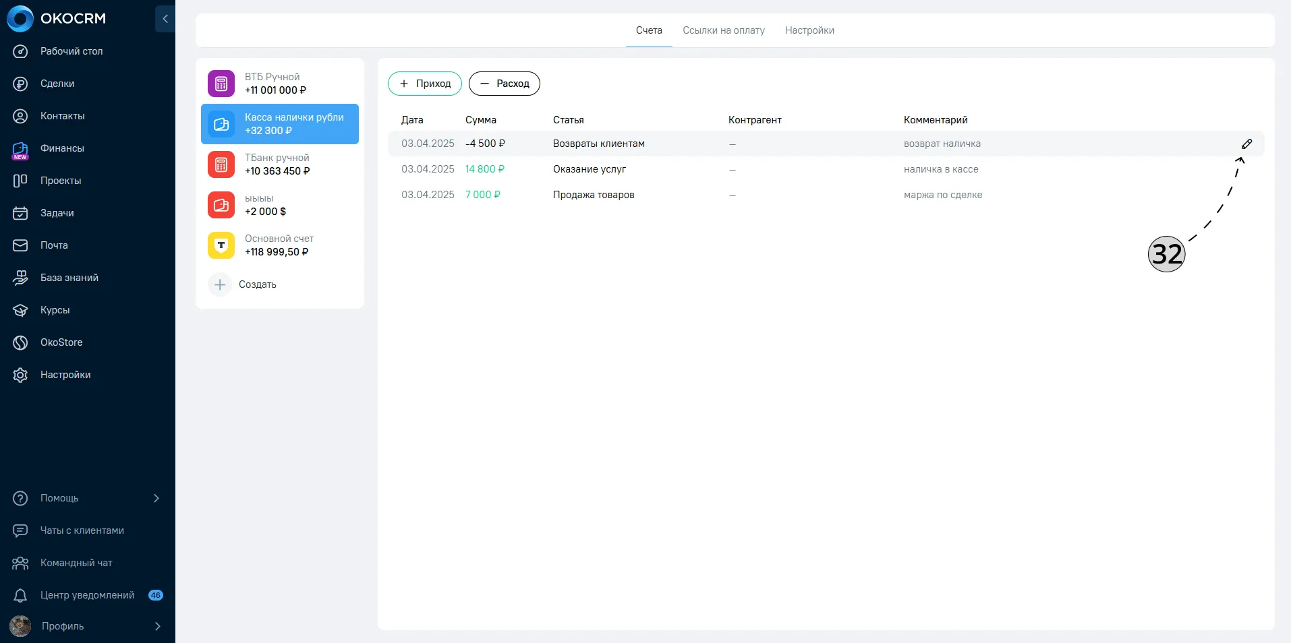Click the Комментарий column header
This screenshot has height=643, width=1291.
(x=936, y=120)
